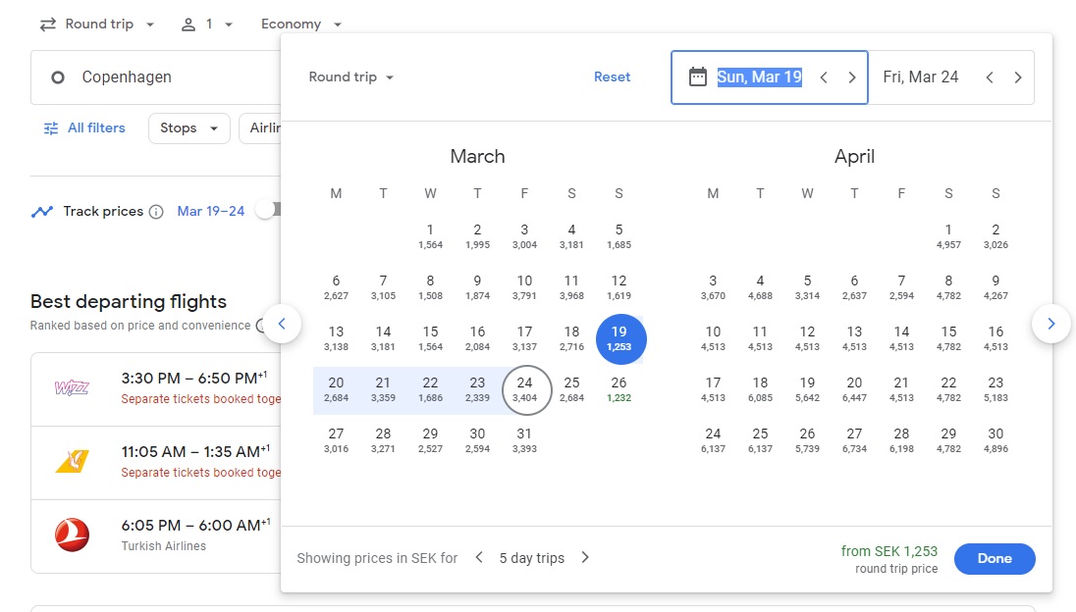
Task: Open the Stops filter
Action: (x=188, y=128)
